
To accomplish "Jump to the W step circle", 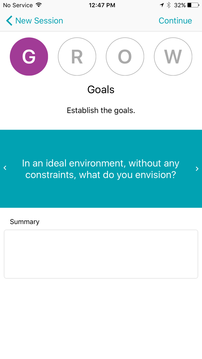I will [173, 57].
